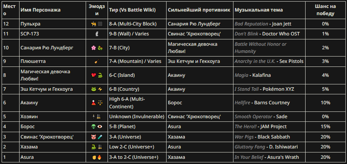
Task: Click the broom emoji in Плюшетта's row
Action: [97, 61]
